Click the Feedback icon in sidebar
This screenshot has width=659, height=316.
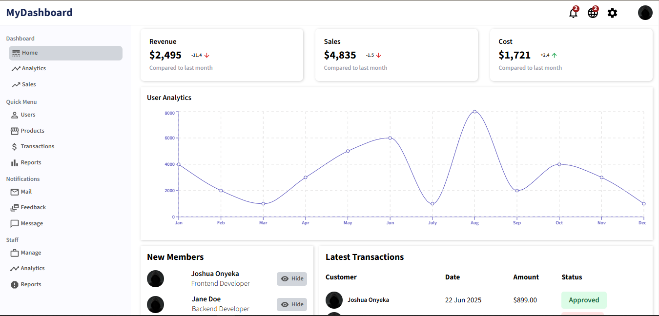(x=15, y=208)
